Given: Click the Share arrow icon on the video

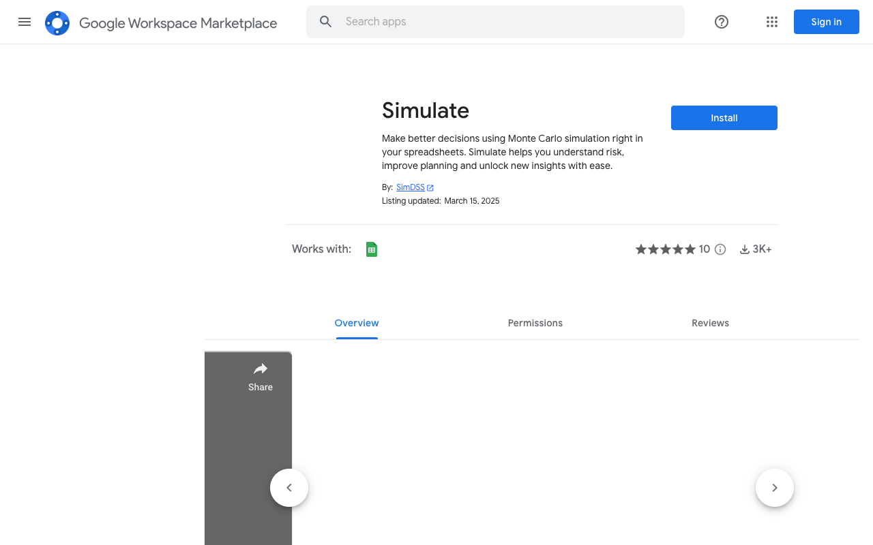Looking at the screenshot, I should click(261, 369).
